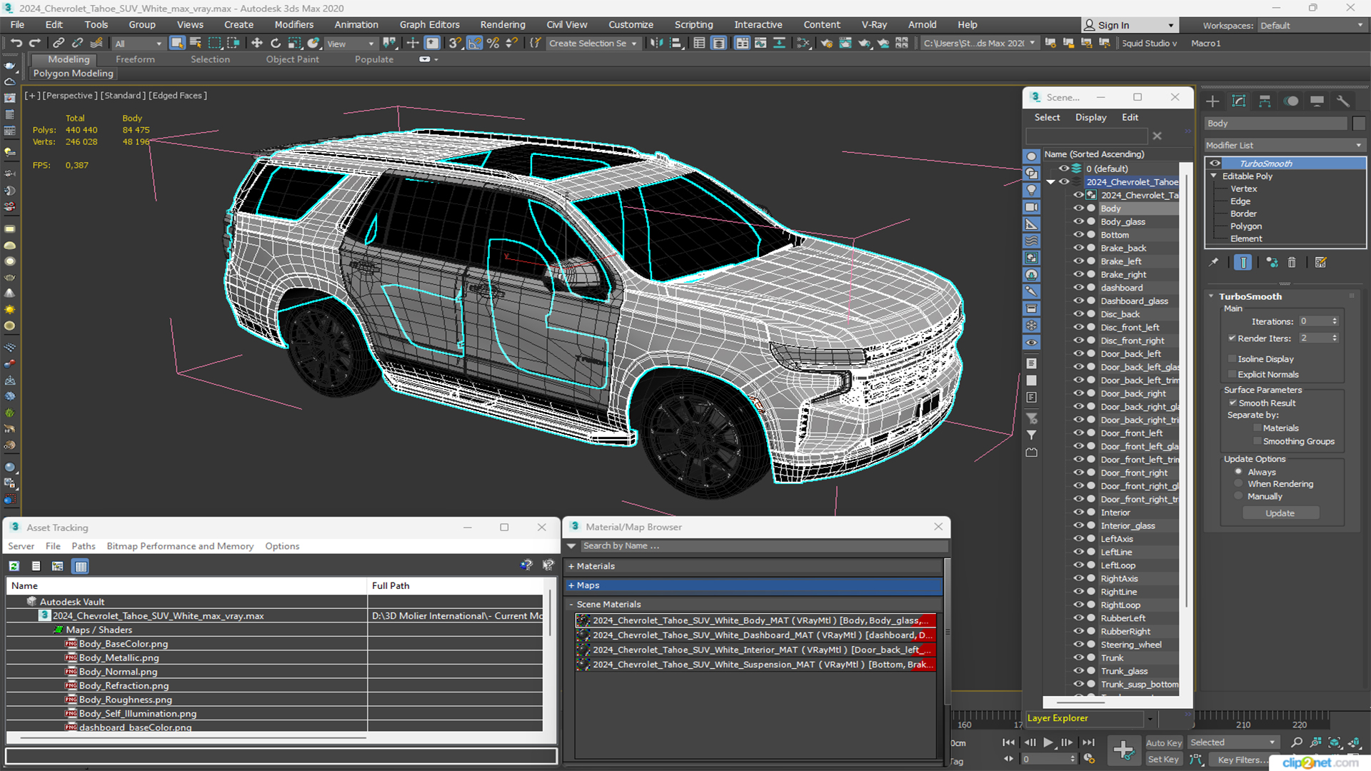Configure modifier sets icon
Viewport: 1371px width, 771px height.
tap(1321, 263)
